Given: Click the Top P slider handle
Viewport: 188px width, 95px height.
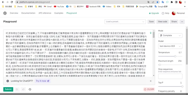Looking at the screenshot, I should coord(182,87).
